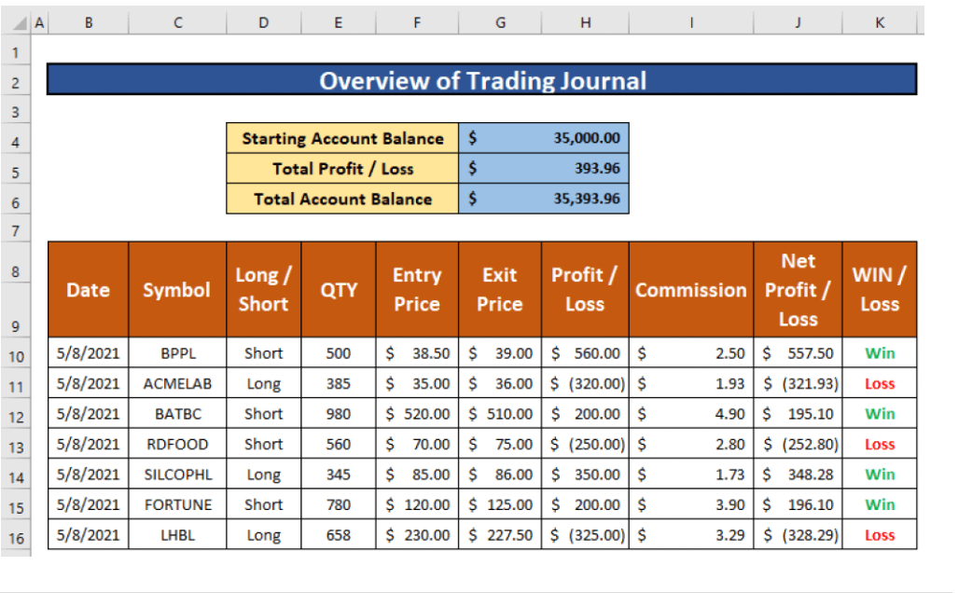Viewport: 959px width, 593px height.
Task: Select column F header
Action: coord(417,23)
